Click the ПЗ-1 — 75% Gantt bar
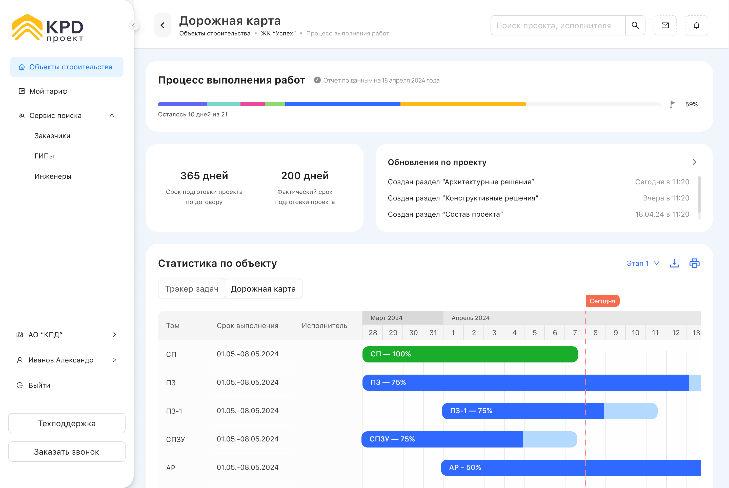729x488 pixels. (x=550, y=411)
